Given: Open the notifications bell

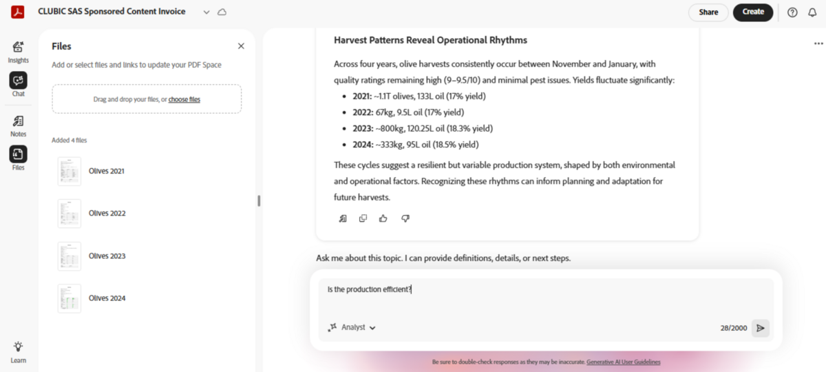Looking at the screenshot, I should [812, 12].
